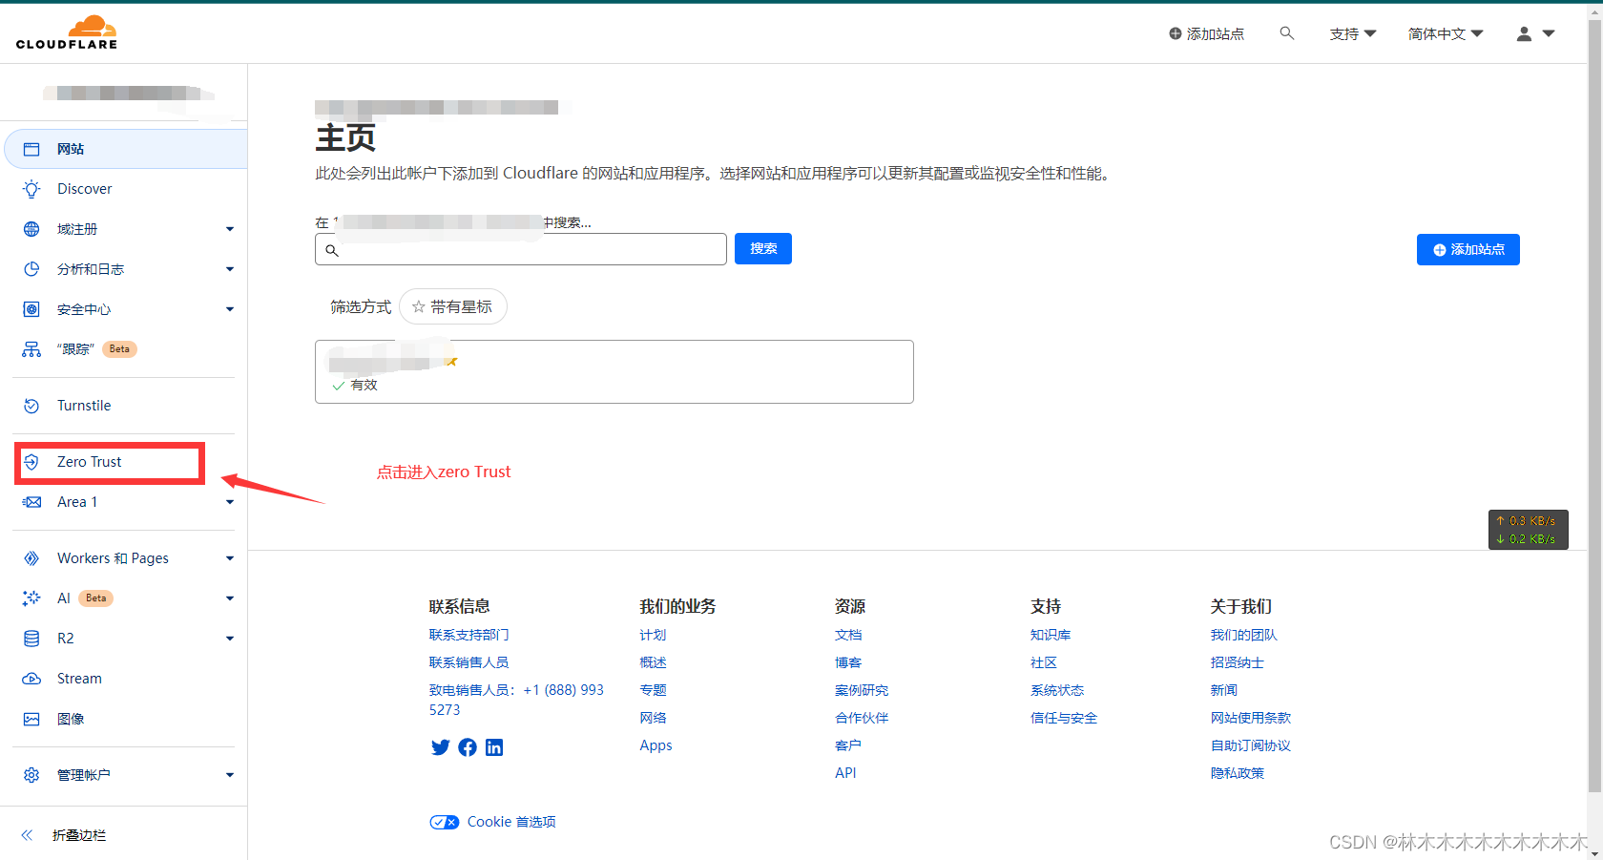Focus the site search input field
Image resolution: width=1603 pixels, height=860 pixels.
[x=521, y=249]
